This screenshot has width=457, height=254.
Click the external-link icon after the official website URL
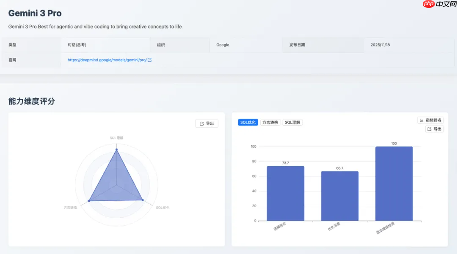(149, 59)
